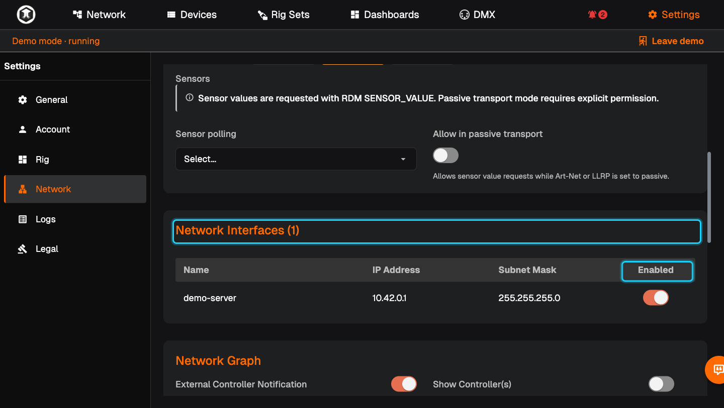Select Logs in settings sidebar
The width and height of the screenshot is (724, 408).
click(75, 219)
